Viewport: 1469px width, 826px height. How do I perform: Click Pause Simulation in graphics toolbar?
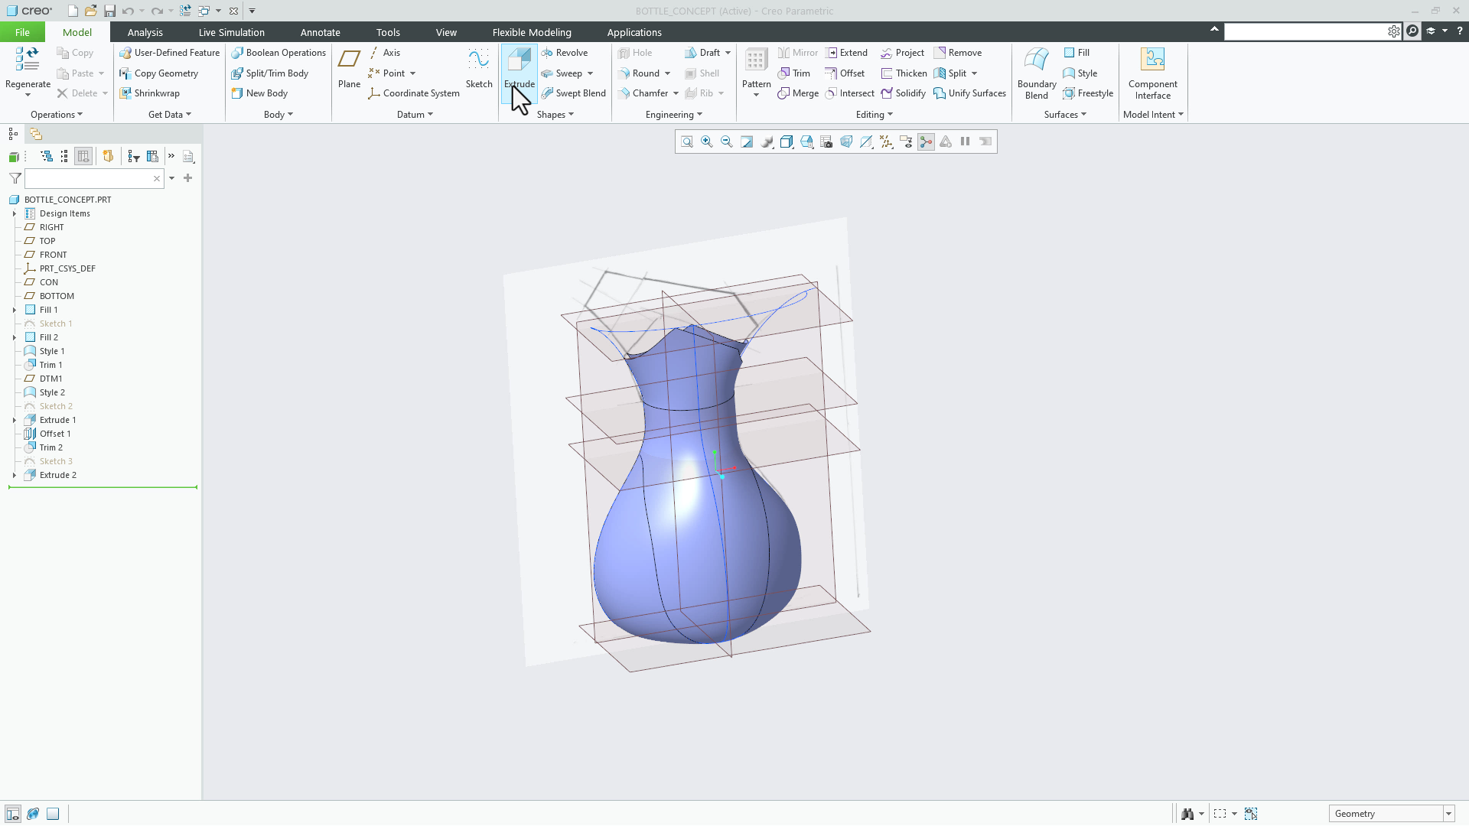point(966,141)
